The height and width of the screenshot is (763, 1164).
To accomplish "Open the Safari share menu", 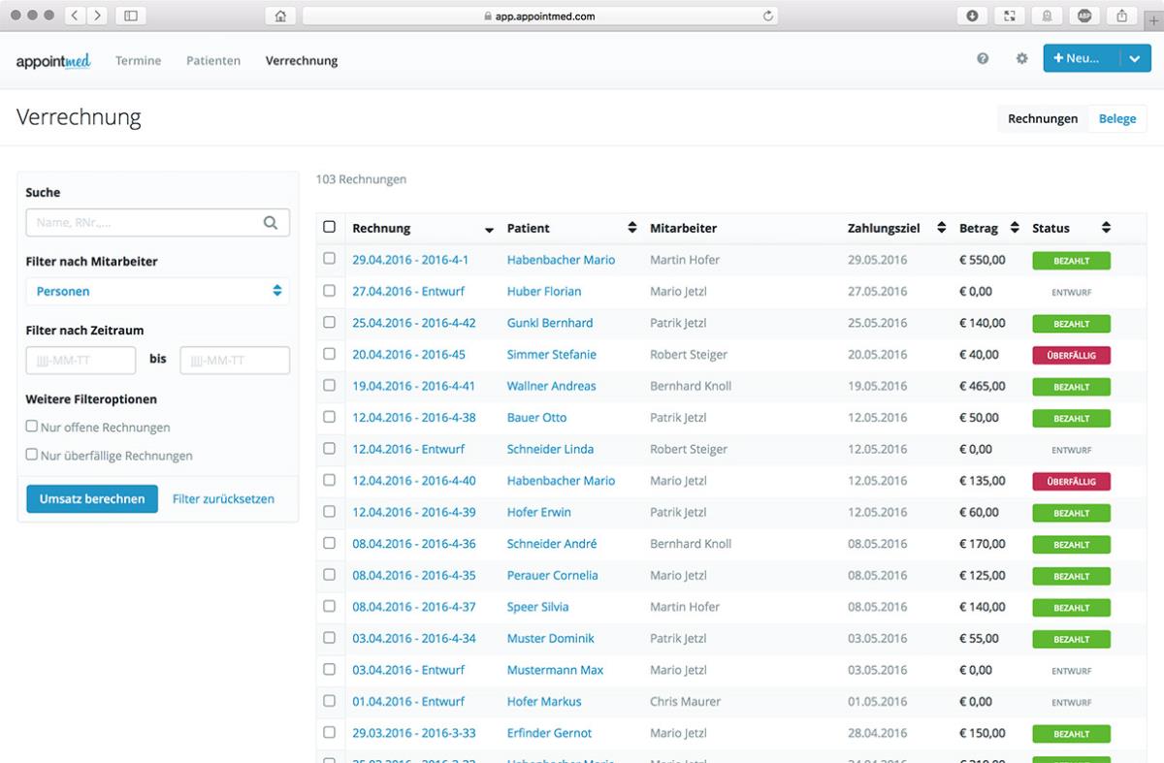I will [x=1122, y=16].
